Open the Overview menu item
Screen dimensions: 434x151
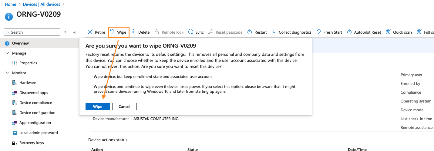39,43
